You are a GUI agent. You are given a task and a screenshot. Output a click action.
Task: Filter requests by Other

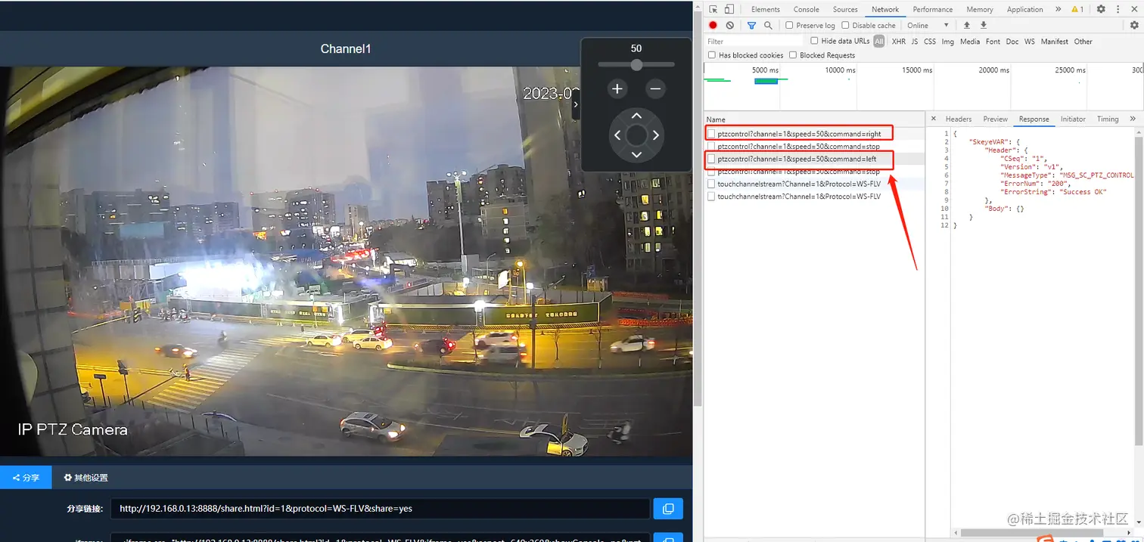(x=1083, y=42)
